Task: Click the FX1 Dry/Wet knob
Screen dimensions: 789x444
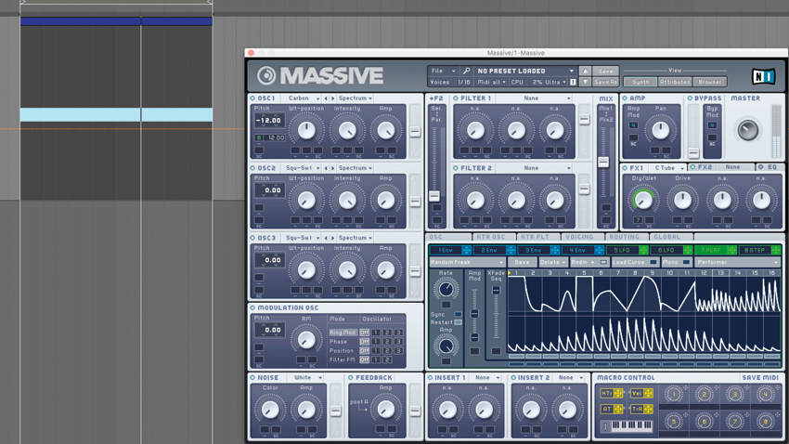Action: click(642, 200)
